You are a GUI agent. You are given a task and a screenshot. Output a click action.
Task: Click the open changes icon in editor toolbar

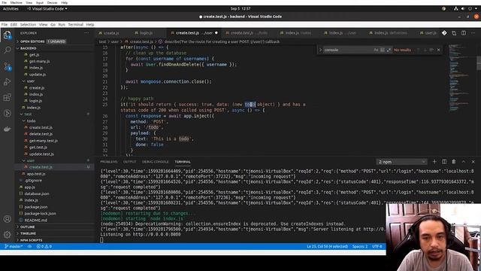[454, 33]
